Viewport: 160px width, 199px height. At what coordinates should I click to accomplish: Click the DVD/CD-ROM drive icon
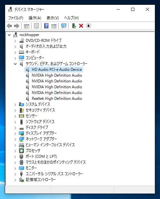(21, 41)
